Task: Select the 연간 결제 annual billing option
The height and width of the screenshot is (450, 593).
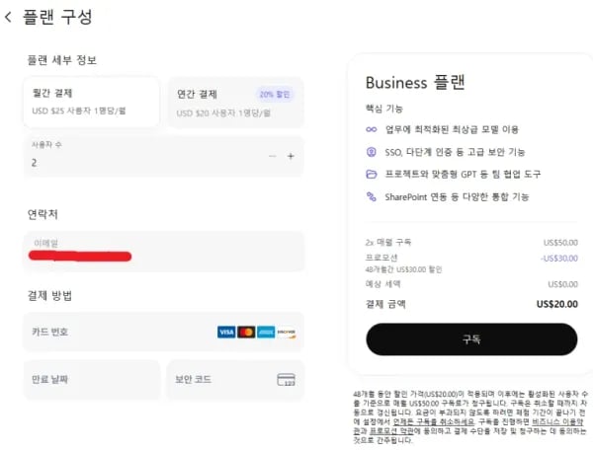Action: (235, 103)
